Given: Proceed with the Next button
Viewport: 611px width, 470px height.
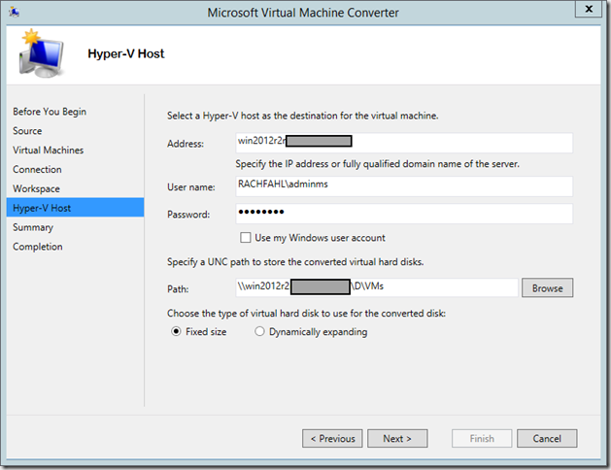Looking at the screenshot, I should coord(397,439).
